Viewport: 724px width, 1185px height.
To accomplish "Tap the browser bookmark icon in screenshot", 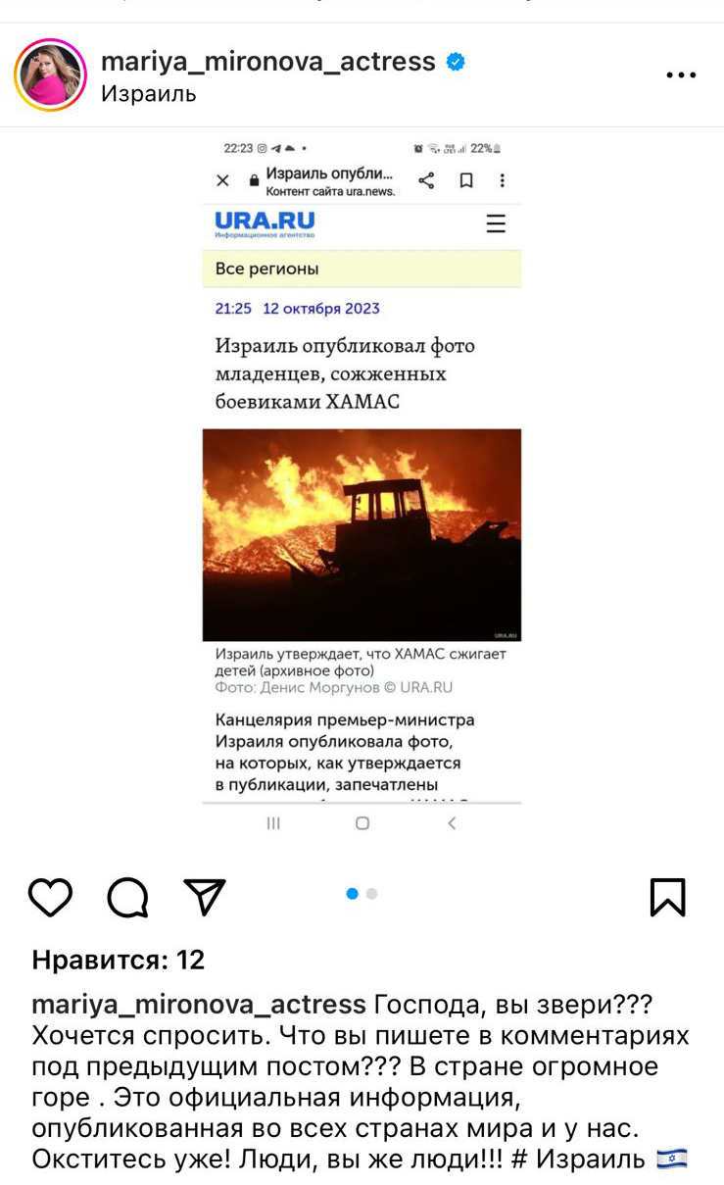I will pyautogui.click(x=466, y=180).
